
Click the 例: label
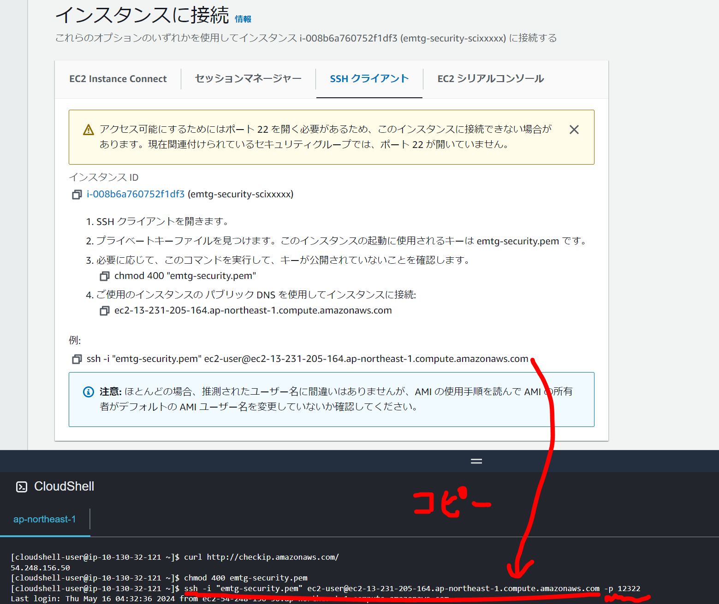click(75, 340)
